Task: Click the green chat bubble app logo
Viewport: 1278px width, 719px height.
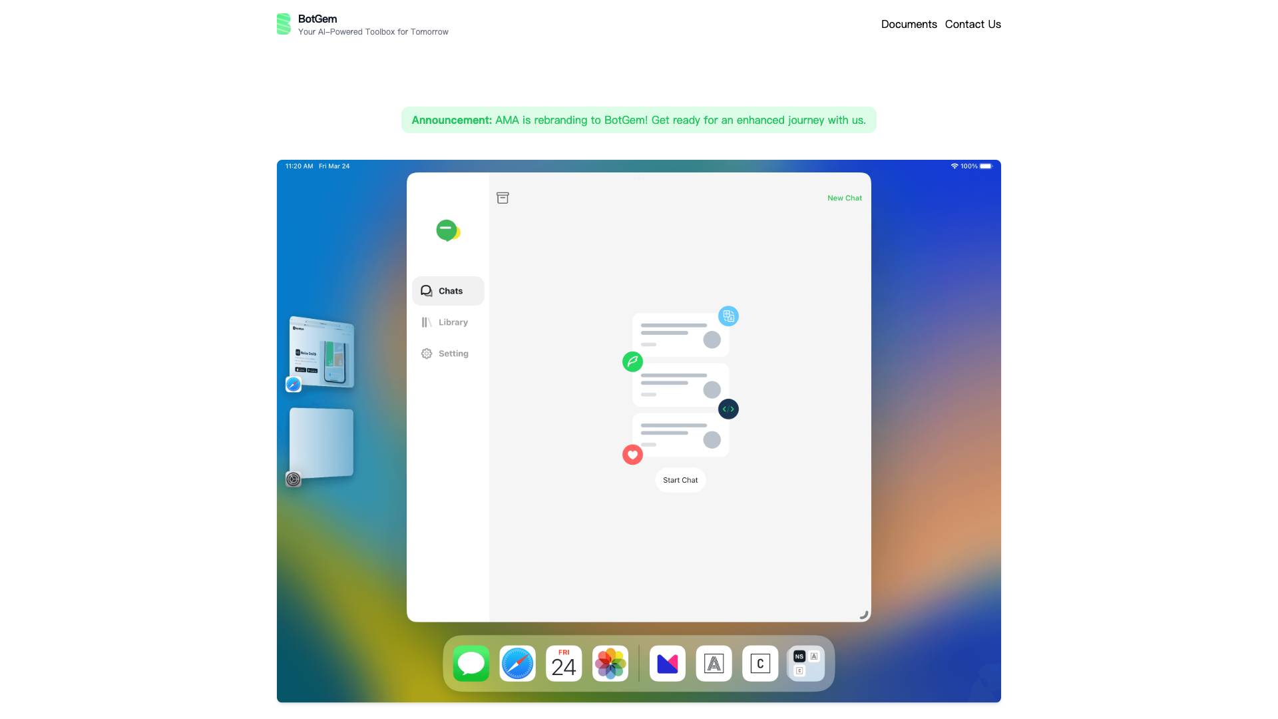Action: pyautogui.click(x=448, y=230)
